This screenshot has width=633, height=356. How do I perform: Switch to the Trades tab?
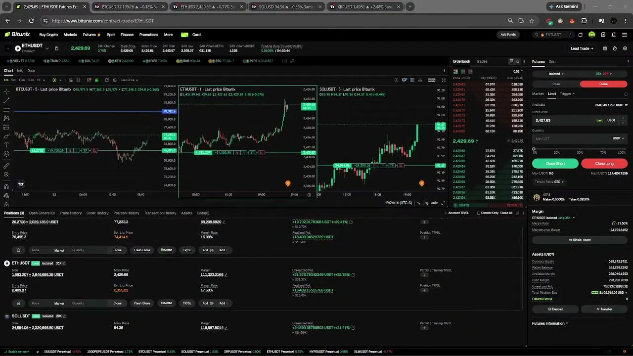482,61
